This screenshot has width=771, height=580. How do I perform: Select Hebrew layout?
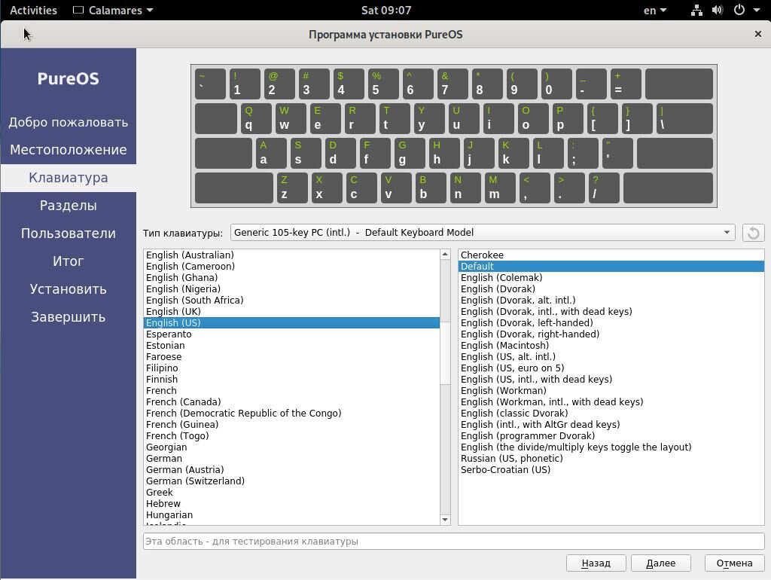pyautogui.click(x=291, y=504)
